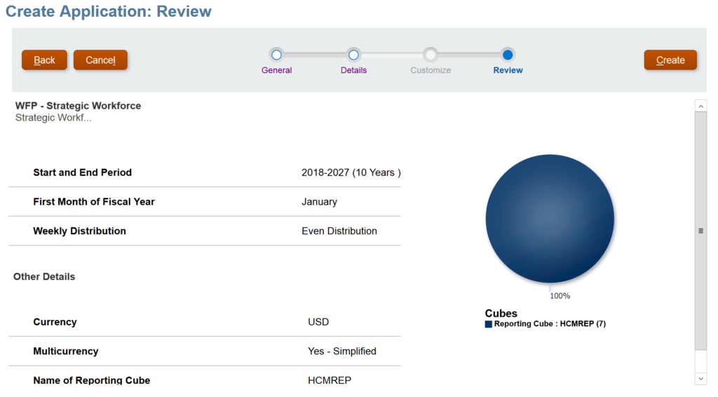Click the 100% pie chart label
The width and height of the screenshot is (718, 397).
pyautogui.click(x=560, y=296)
